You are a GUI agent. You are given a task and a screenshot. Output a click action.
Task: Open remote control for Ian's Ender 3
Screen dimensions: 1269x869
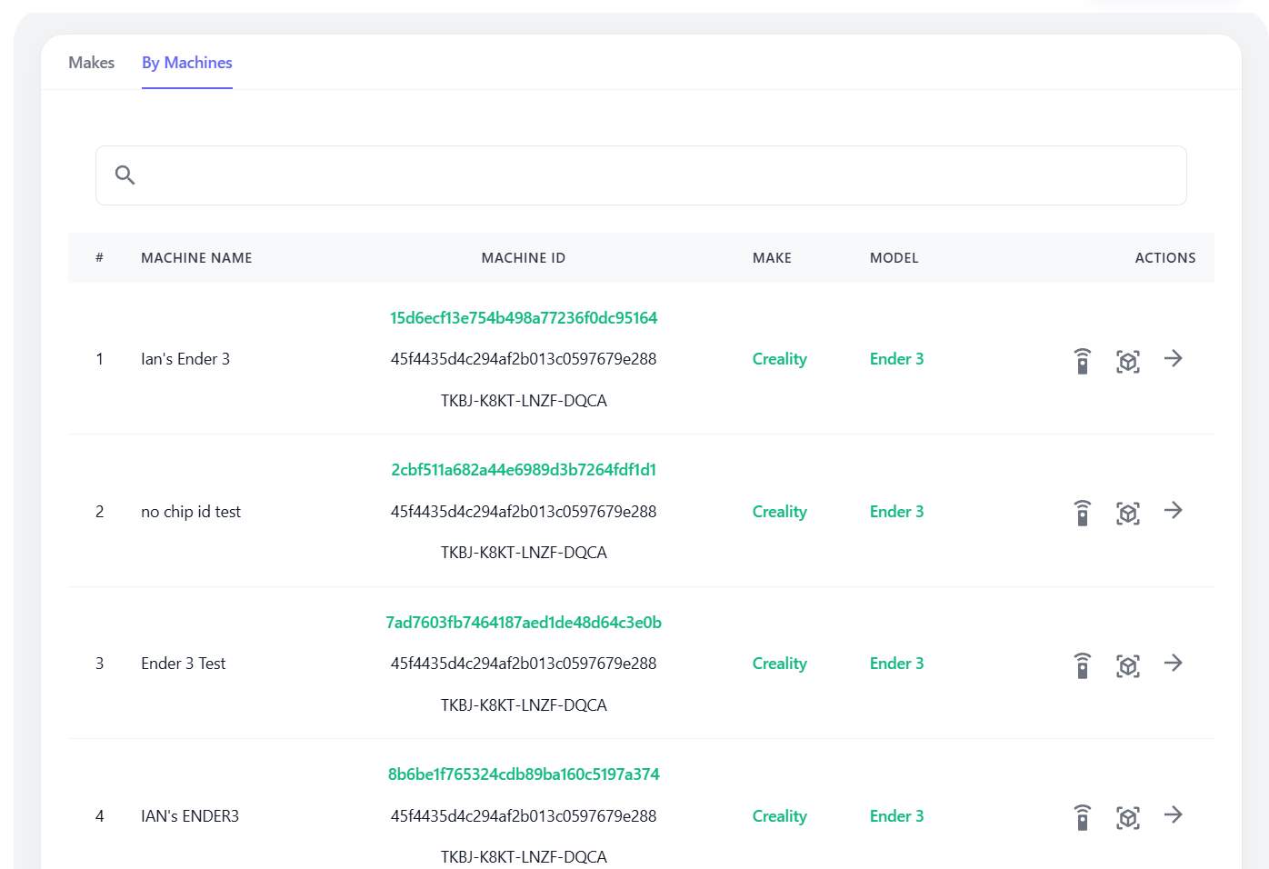pyautogui.click(x=1082, y=361)
